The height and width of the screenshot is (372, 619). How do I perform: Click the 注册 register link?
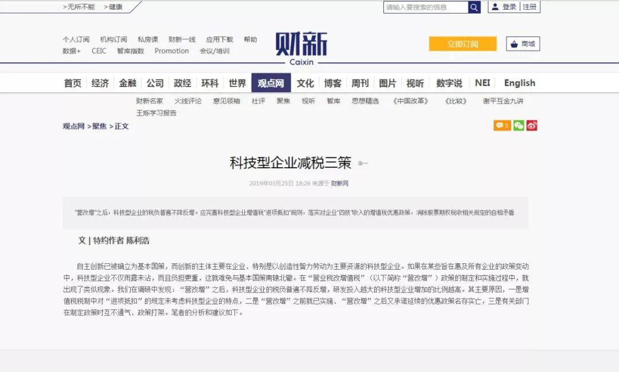[x=530, y=7]
